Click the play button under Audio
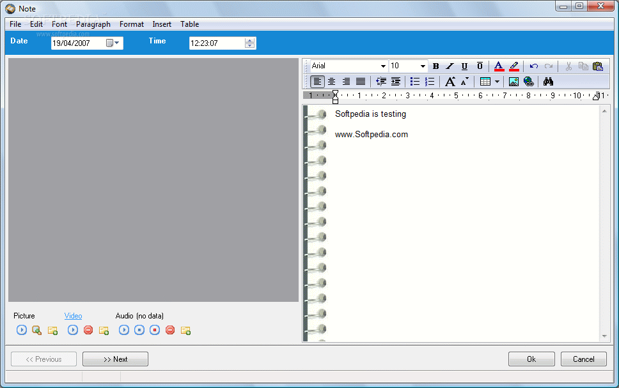The width and height of the screenshot is (619, 388). tap(124, 330)
